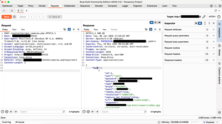Viewport: 222px width, 124px height.
Task: Close the Inspector panel
Action: tap(214, 23)
